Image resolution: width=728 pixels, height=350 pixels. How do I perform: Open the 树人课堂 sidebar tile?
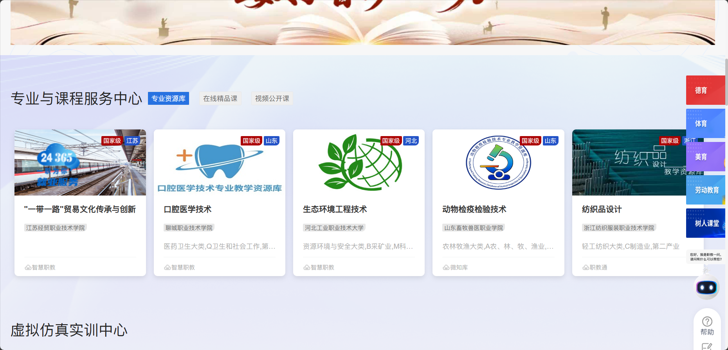(705, 223)
